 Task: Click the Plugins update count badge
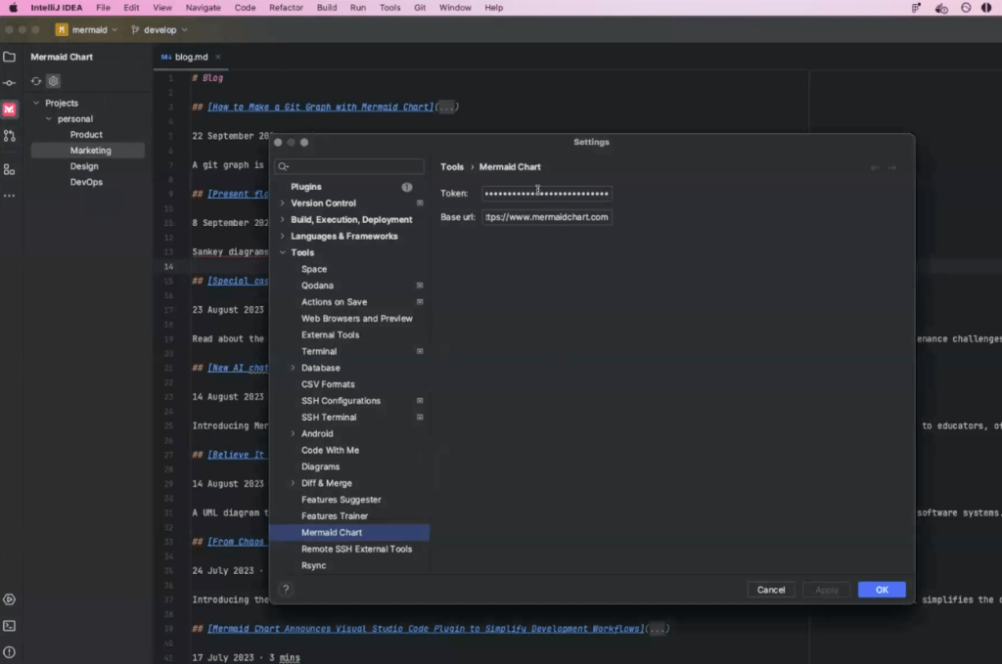(406, 187)
